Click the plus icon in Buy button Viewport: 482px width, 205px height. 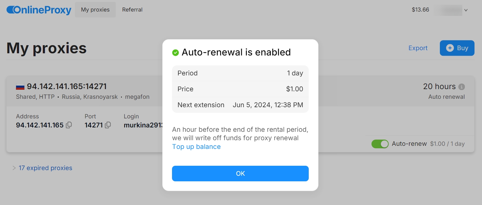click(x=450, y=48)
